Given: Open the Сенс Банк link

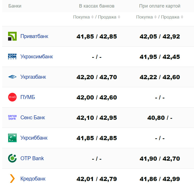Looking at the screenshot, I should (33, 117).
